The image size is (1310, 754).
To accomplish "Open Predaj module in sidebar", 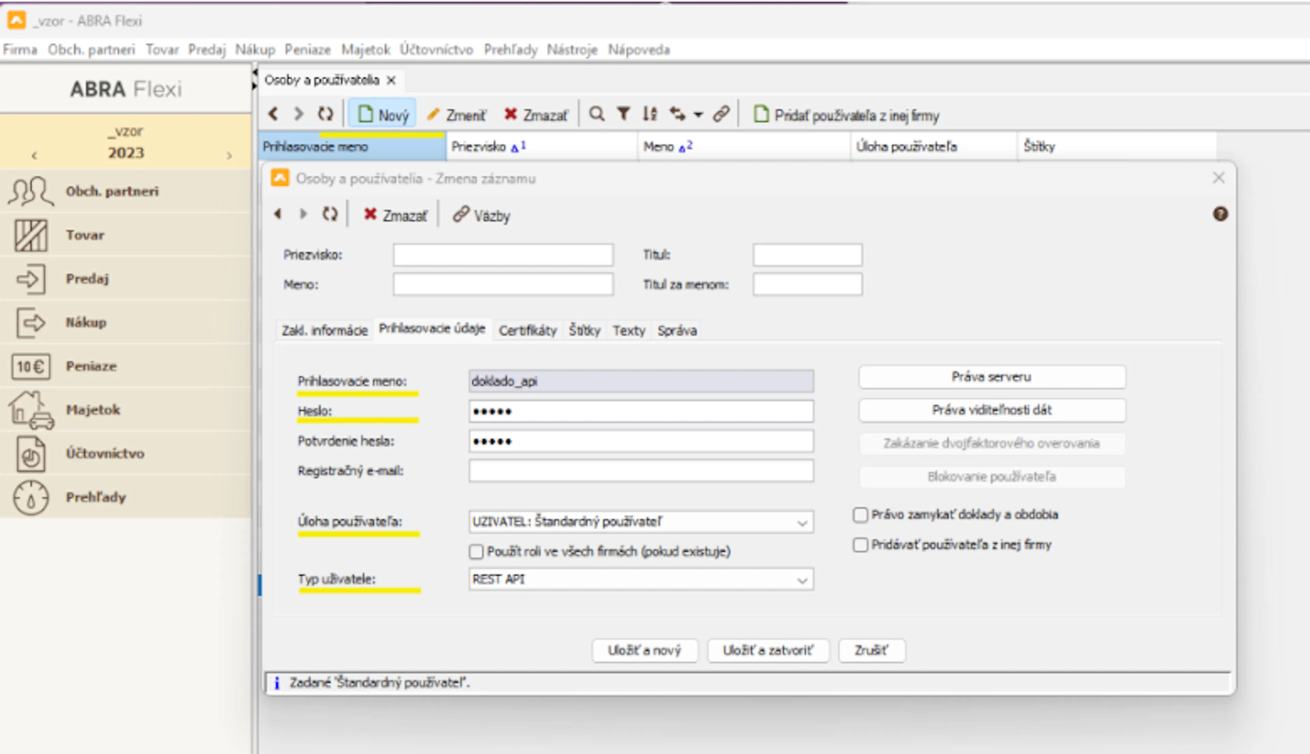I will click(x=125, y=279).
